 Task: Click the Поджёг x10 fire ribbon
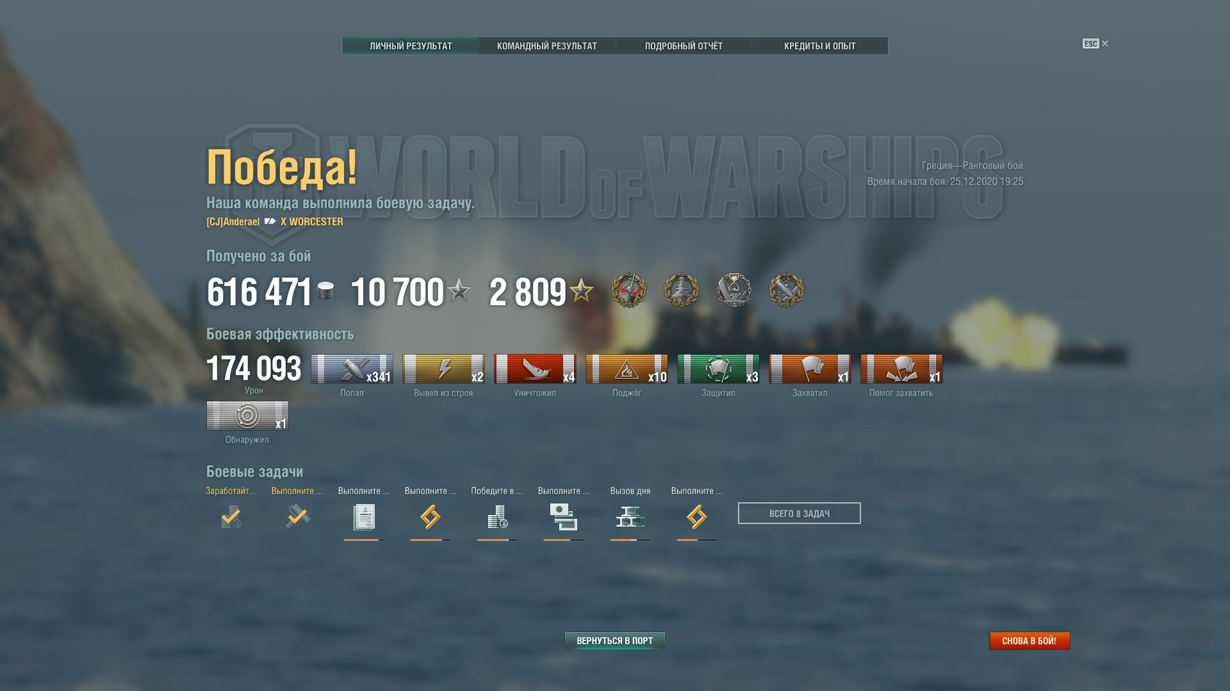click(x=627, y=369)
